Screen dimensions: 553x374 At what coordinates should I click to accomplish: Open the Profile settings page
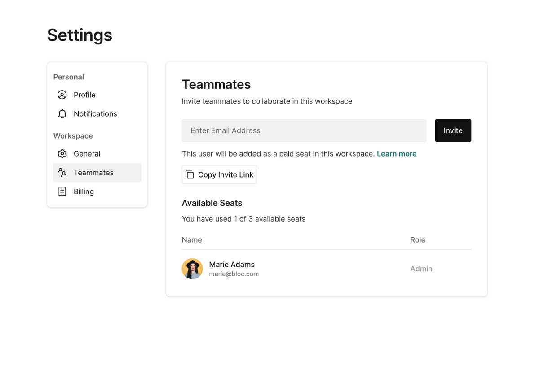(84, 95)
